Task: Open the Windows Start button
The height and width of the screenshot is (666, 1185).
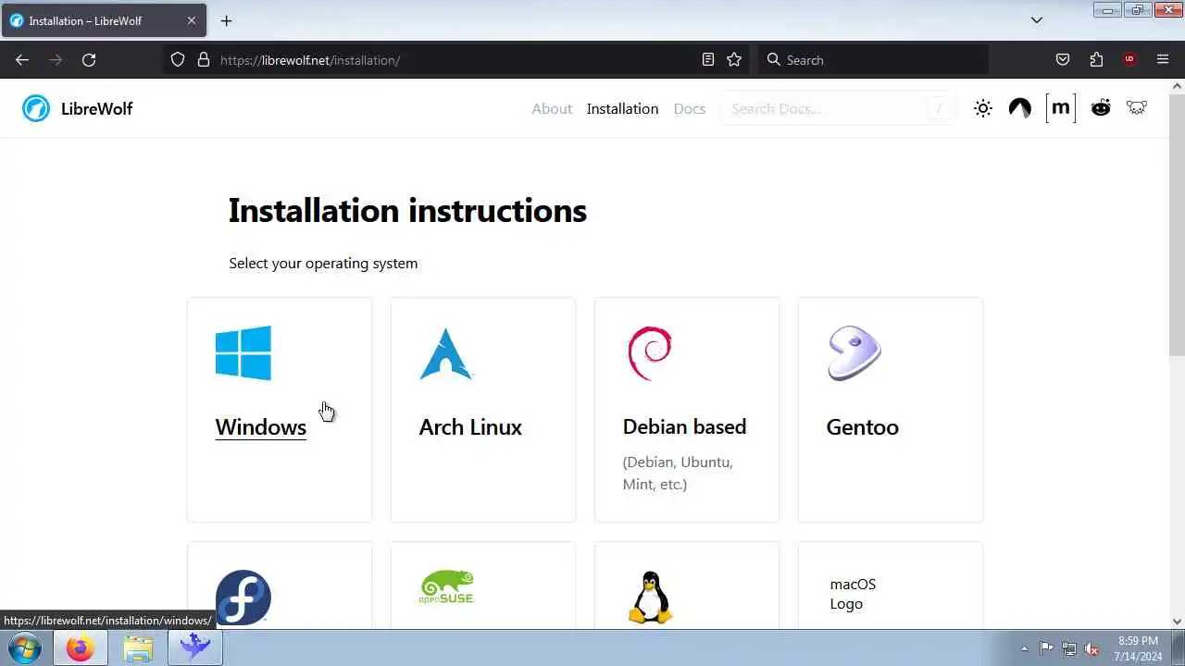Action: tap(23, 648)
